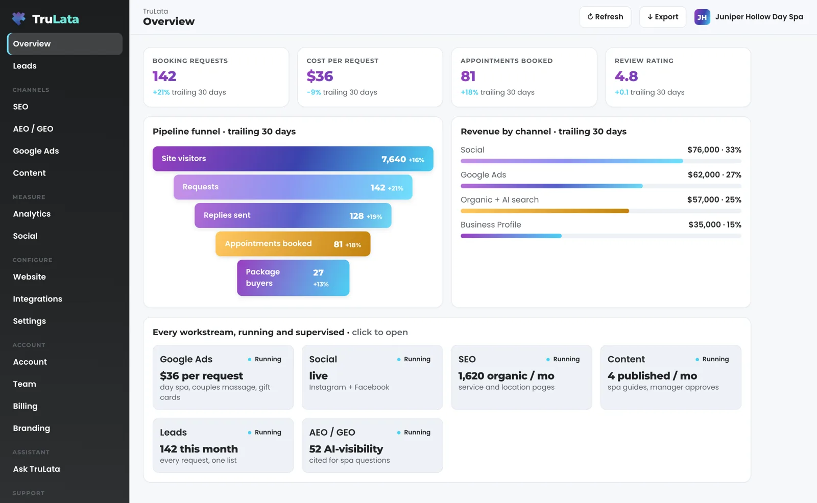Image resolution: width=817 pixels, height=503 pixels.
Task: Open the Billing page
Action: pos(65,406)
